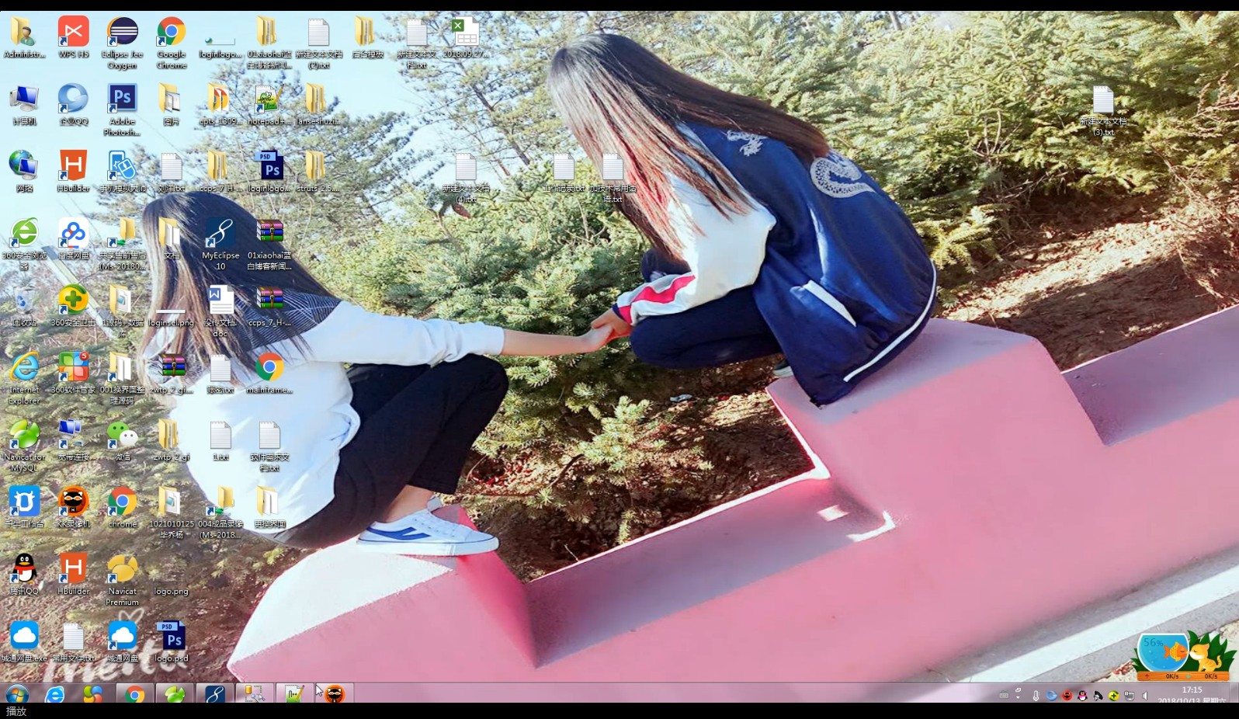Open Chrome from the taskbar
The width and height of the screenshot is (1239, 719).
point(135,694)
